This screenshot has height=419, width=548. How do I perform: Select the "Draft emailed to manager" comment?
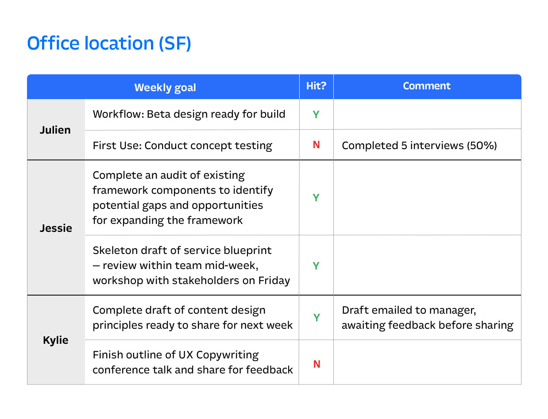[427, 318]
